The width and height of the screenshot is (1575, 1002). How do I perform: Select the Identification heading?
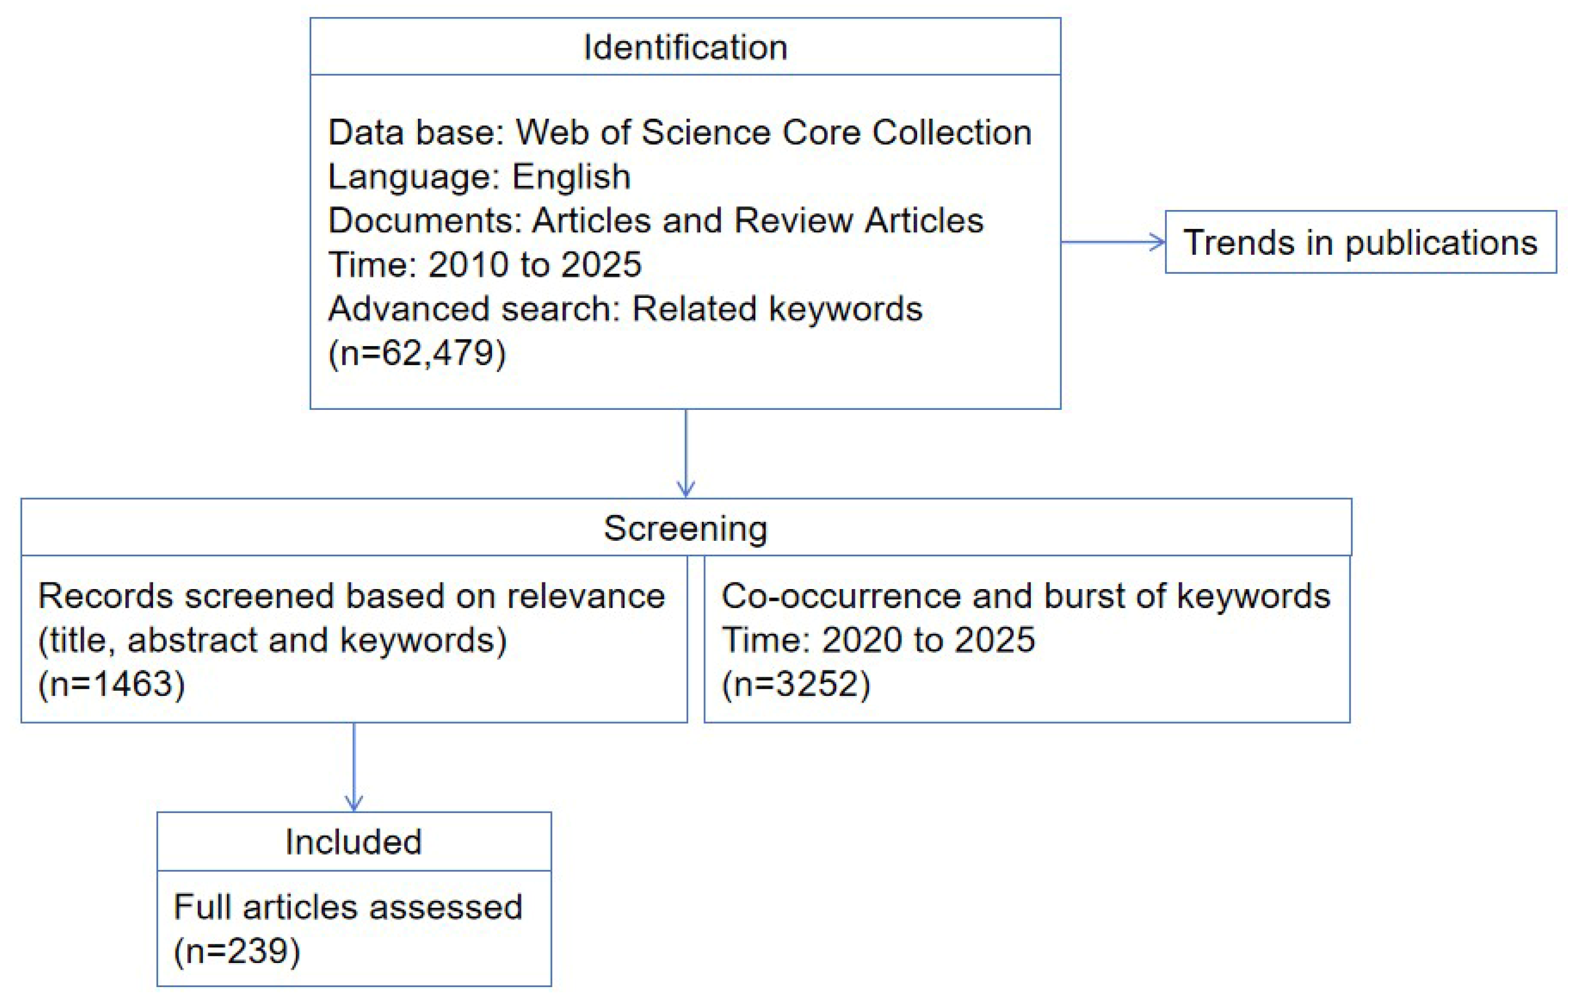coord(686,48)
